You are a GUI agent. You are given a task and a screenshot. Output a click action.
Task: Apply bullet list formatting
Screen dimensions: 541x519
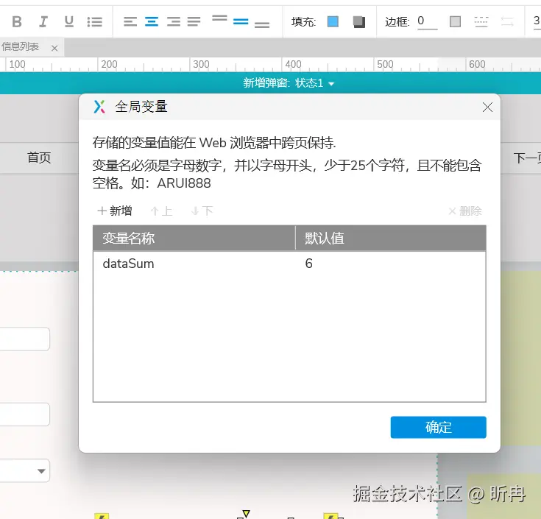94,22
